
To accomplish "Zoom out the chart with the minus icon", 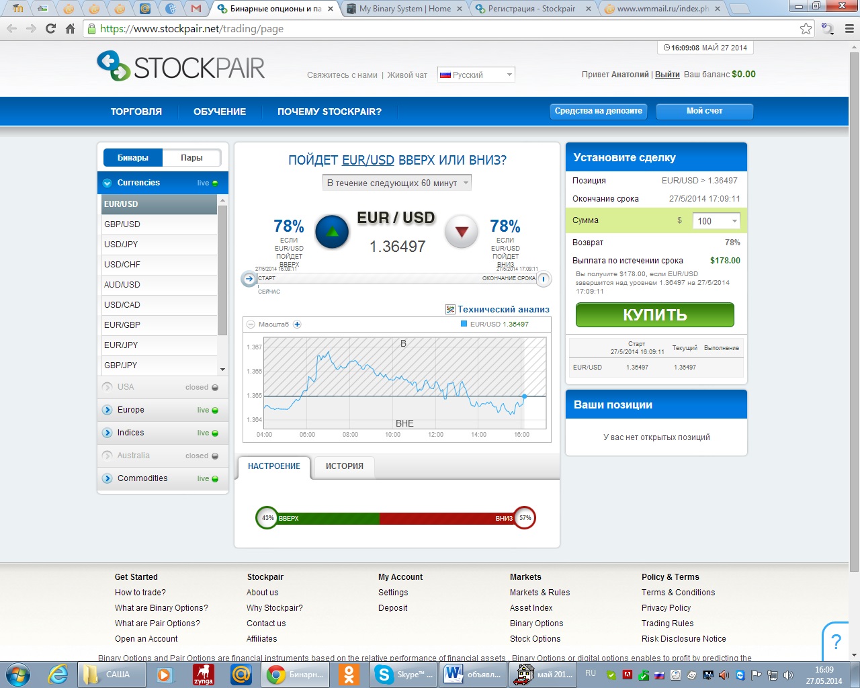I will (251, 325).
